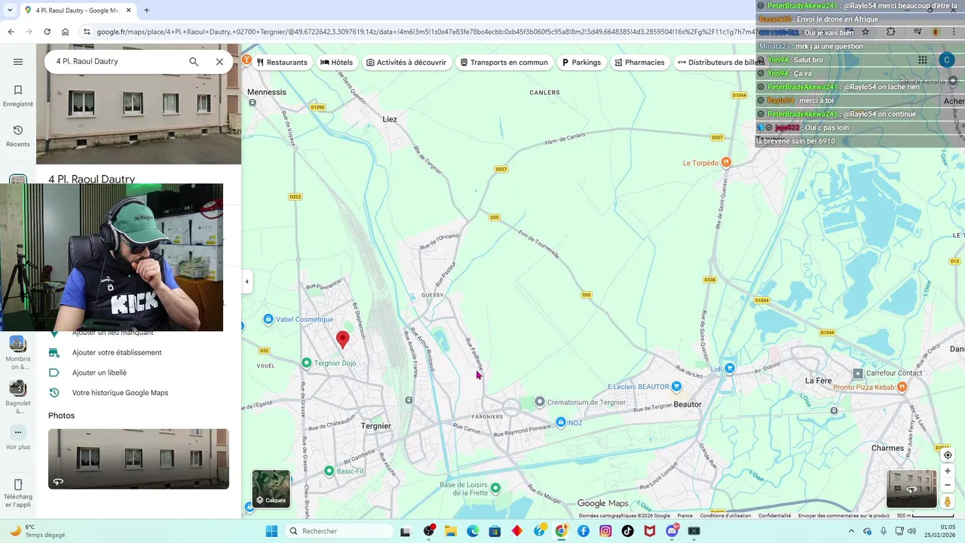Open the photo thumbnail under Photos
Image resolution: width=965 pixels, height=543 pixels.
[x=139, y=459]
